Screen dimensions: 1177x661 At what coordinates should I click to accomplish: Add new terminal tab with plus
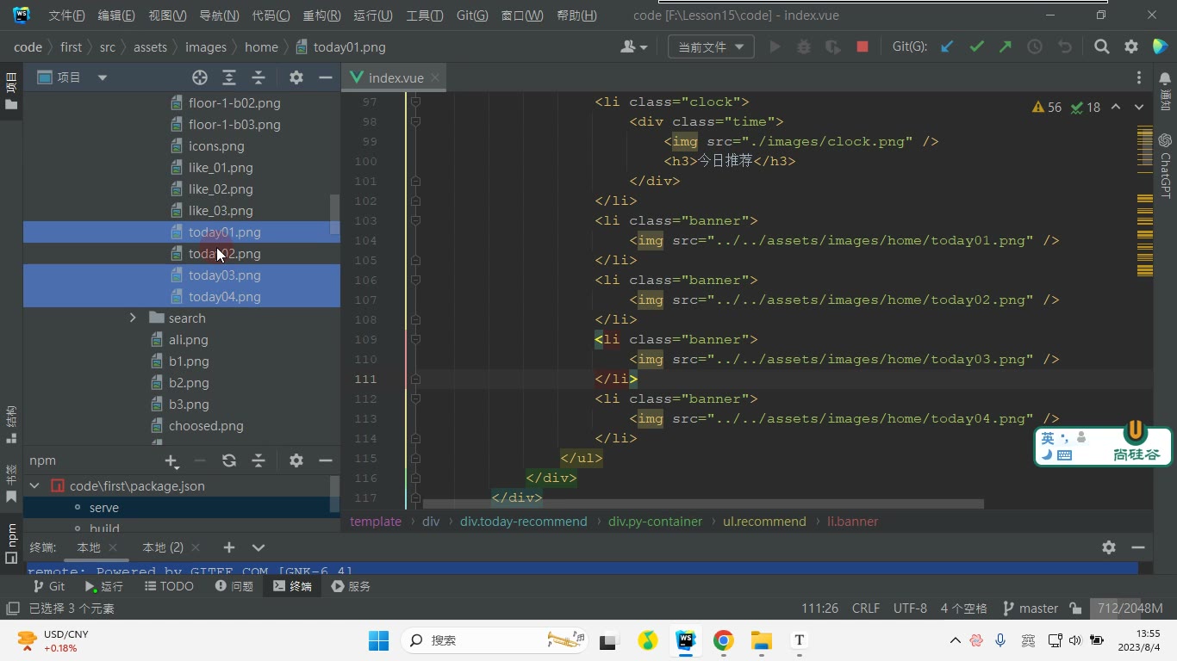[x=229, y=547]
